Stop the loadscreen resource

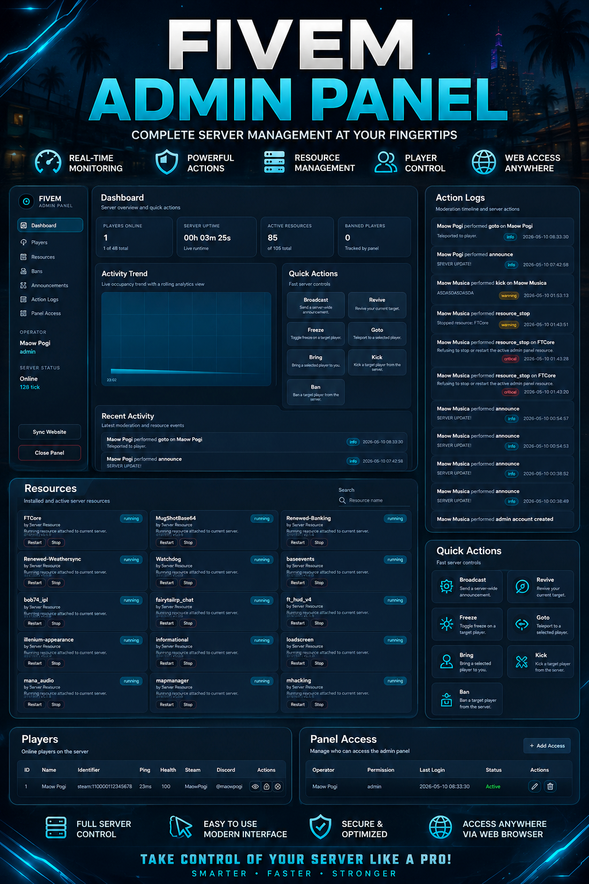pos(319,663)
